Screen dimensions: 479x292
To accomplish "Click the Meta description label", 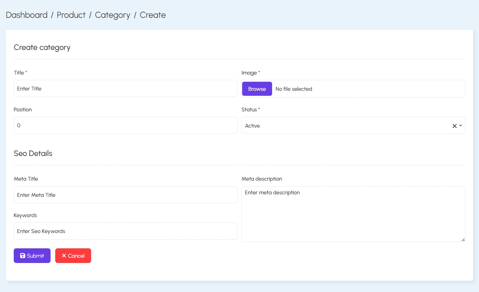I will tap(262, 179).
